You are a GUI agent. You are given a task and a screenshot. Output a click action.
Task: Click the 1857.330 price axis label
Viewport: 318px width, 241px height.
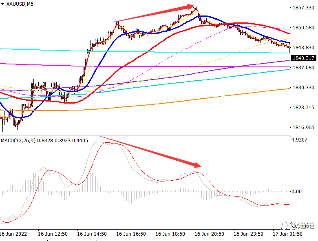pos(304,8)
